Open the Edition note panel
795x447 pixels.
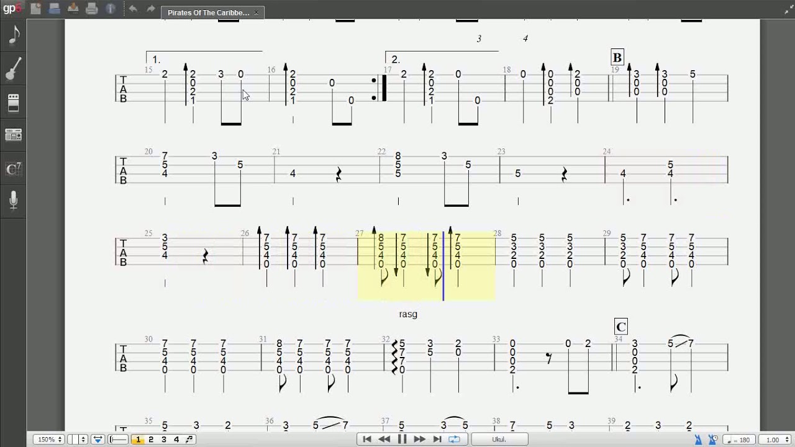[14, 35]
